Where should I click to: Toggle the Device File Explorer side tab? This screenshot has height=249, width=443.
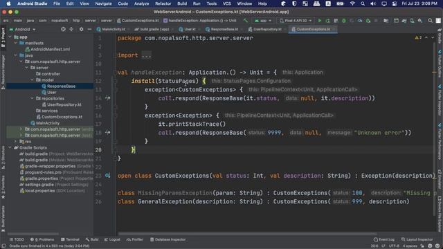[440, 214]
